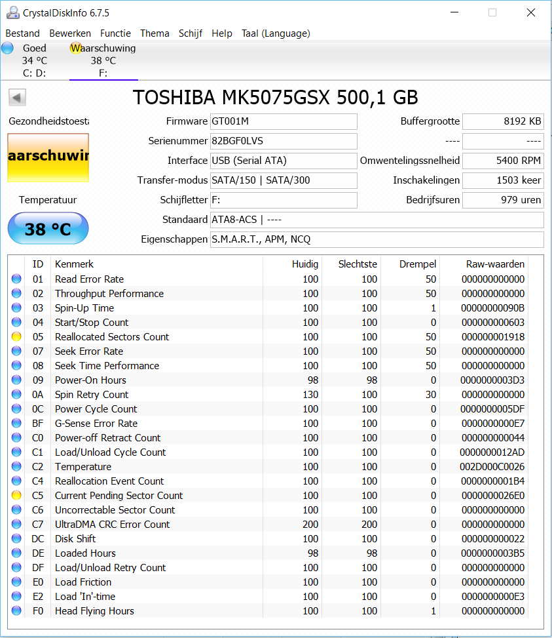This screenshot has width=552, height=638.
Task: Open the Taal (Language) menu
Action: 276,33
